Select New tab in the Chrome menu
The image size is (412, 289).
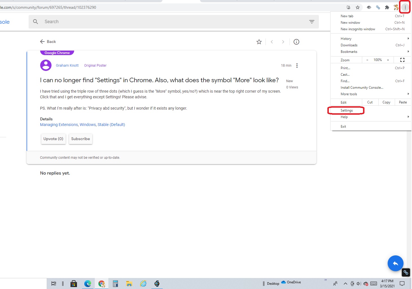[371, 16]
